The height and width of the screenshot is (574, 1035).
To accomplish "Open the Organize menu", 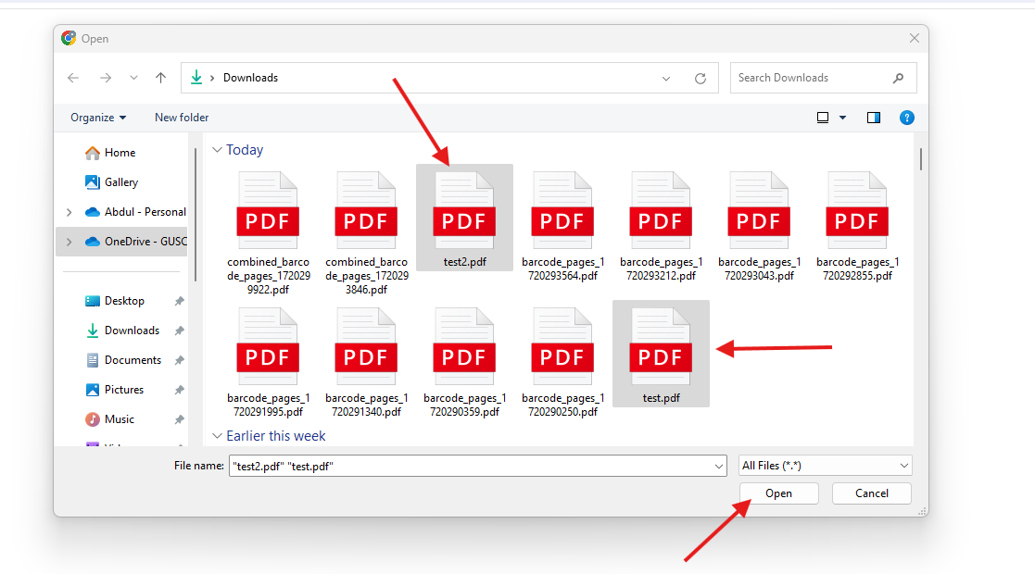I will (x=98, y=118).
